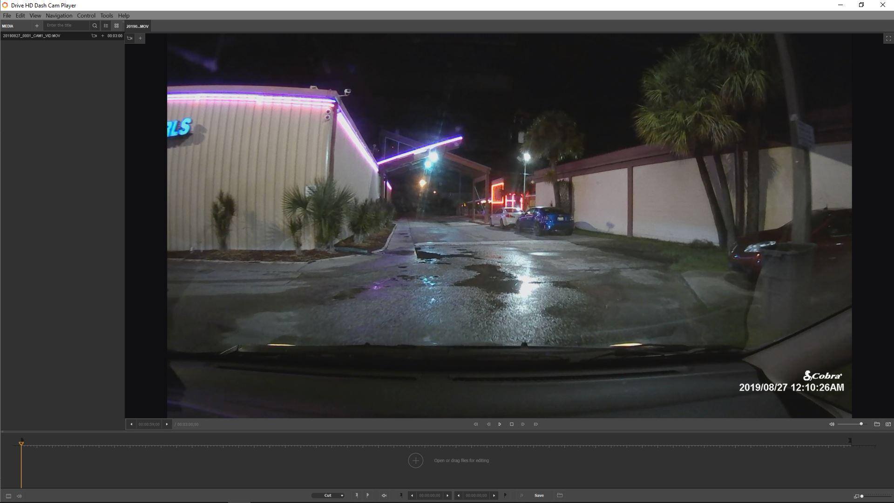Screen dimensions: 894x503
Task: Click the Save button
Action: [x=539, y=496]
